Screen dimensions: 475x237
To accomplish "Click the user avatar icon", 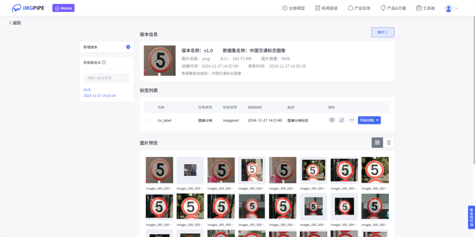I will point(448,8).
